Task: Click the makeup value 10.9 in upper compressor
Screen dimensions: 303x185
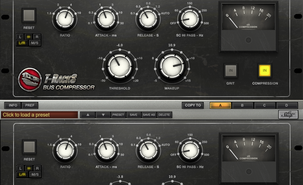Action: click(x=172, y=45)
